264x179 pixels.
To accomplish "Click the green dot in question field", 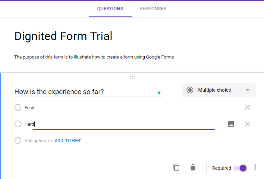I will [x=159, y=93].
